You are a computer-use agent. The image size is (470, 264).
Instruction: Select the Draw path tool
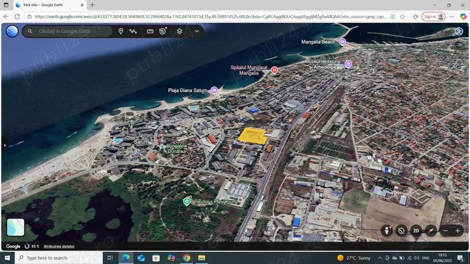[133, 31]
